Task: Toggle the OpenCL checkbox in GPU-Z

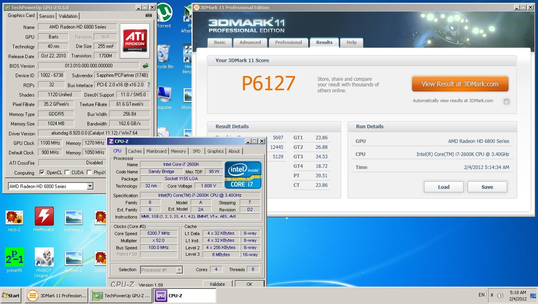Action: click(42, 173)
